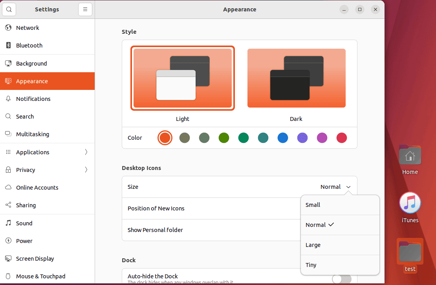Open iTunes desktop icon

pos(410,203)
